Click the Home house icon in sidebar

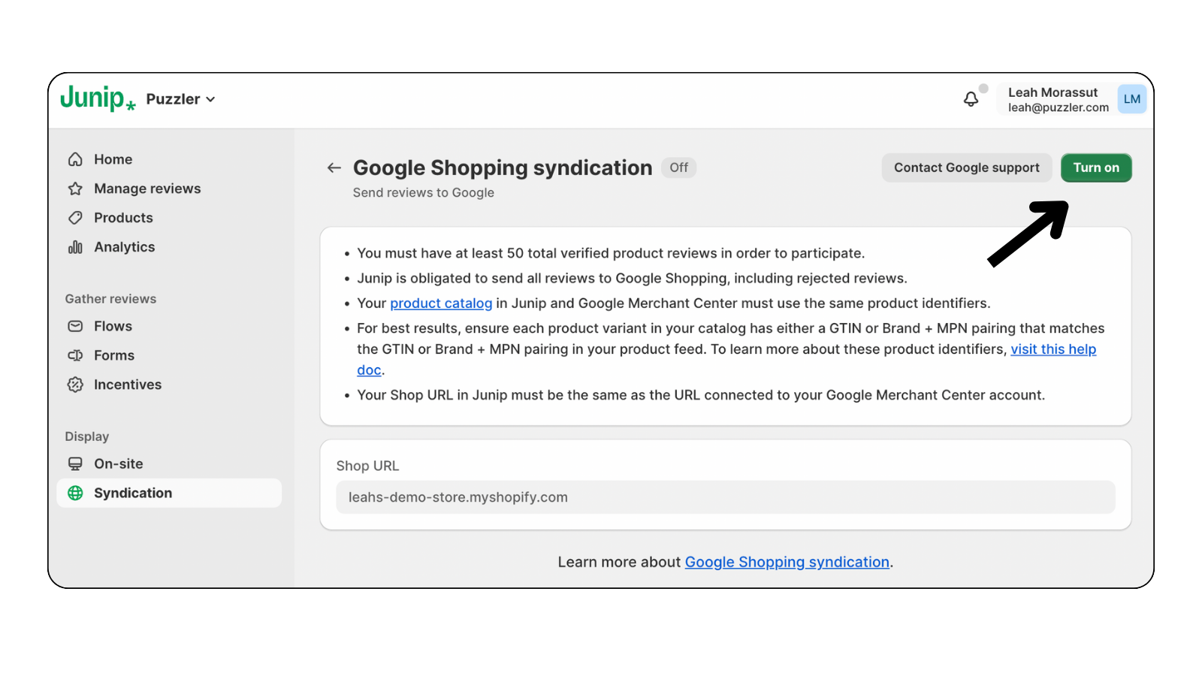click(75, 159)
